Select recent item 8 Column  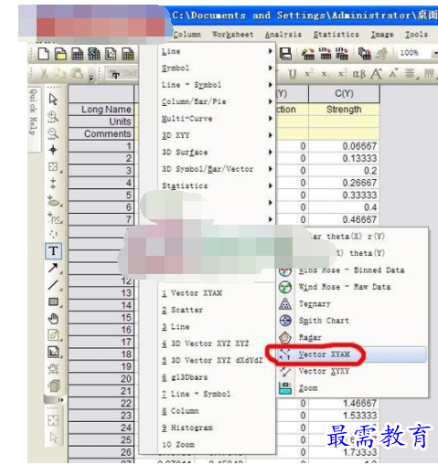[x=216, y=411]
